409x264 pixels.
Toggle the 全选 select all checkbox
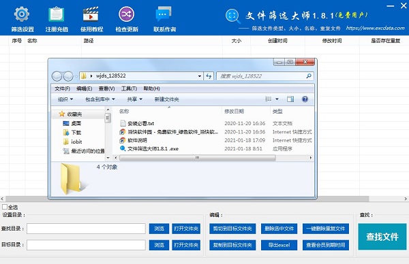tap(5, 207)
